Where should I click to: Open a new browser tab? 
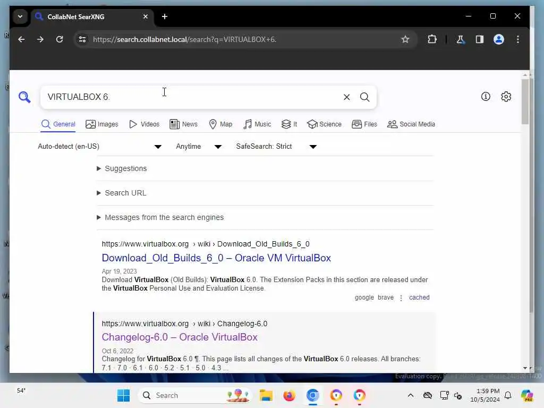coord(165,16)
